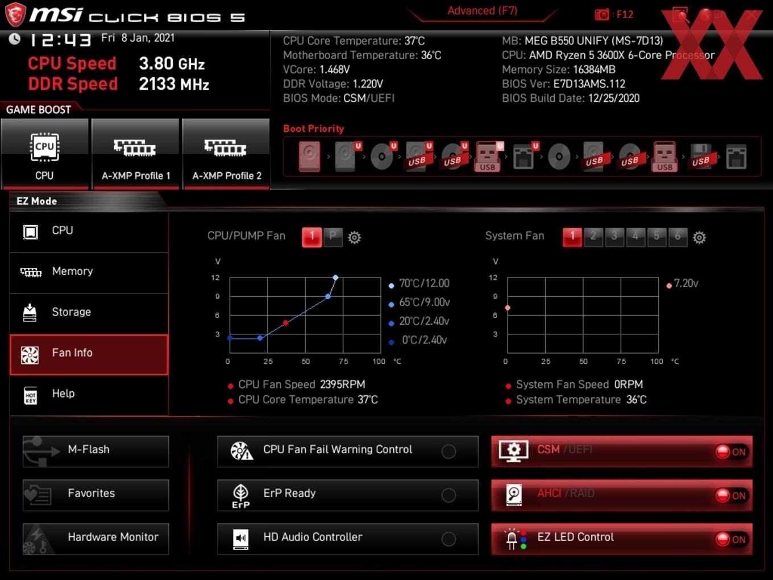Click the red CPU temperature marker on curve
The width and height of the screenshot is (773, 580).
(x=285, y=322)
